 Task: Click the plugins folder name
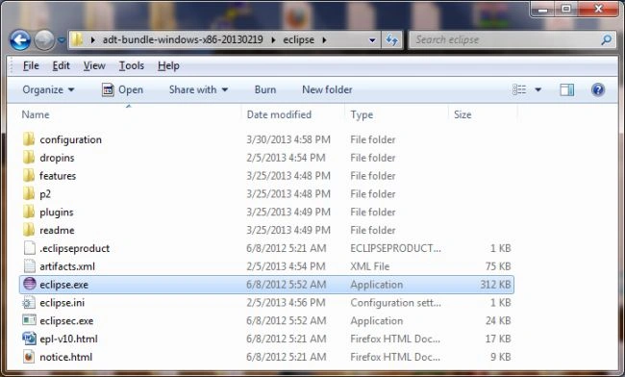pos(57,213)
